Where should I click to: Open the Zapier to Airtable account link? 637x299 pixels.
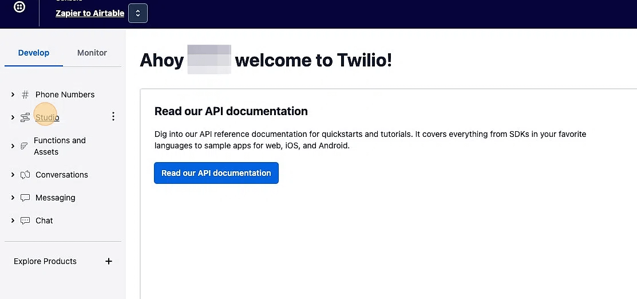point(90,13)
